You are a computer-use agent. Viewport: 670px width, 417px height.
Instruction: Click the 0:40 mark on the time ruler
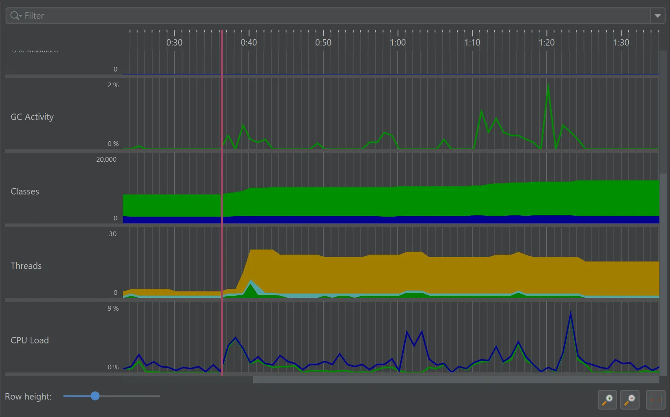pyautogui.click(x=249, y=43)
